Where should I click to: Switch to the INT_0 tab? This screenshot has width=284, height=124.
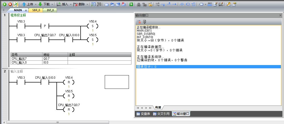click(50, 10)
